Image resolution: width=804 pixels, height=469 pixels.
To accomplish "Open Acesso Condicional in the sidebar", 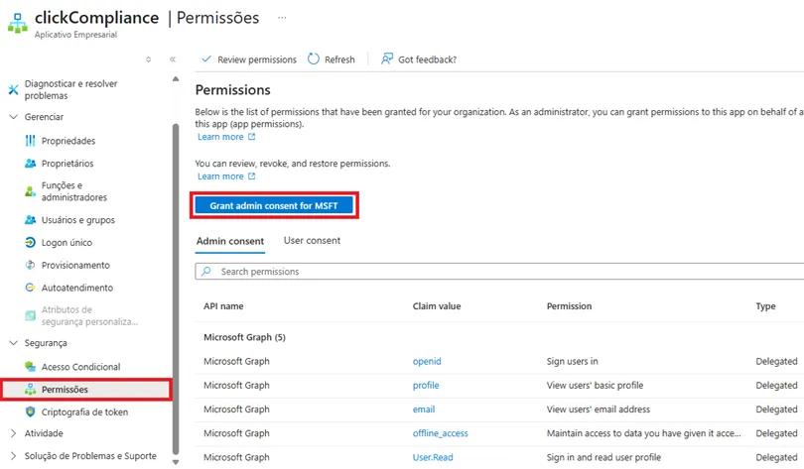I will (81, 367).
